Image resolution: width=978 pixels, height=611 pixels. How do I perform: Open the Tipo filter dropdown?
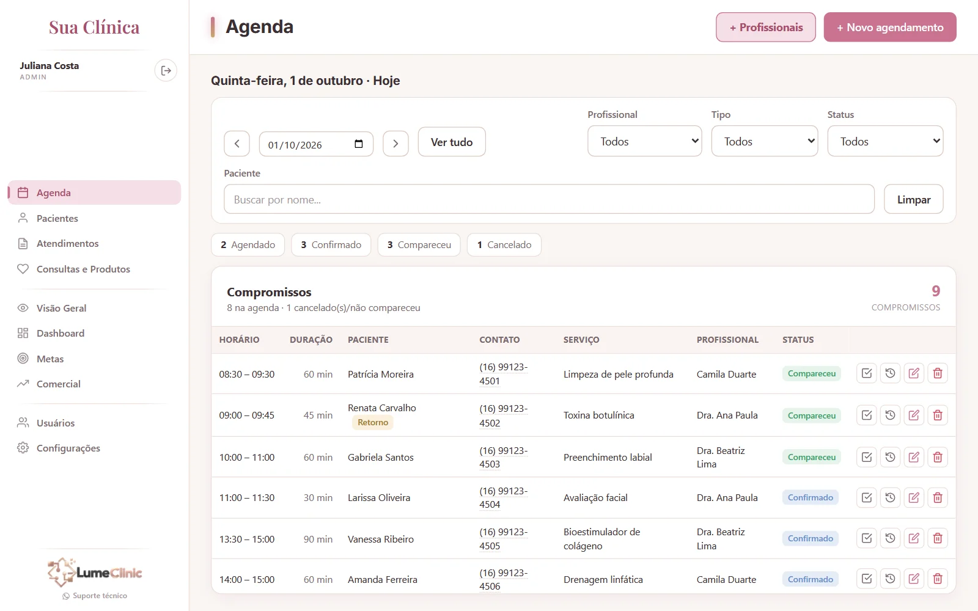(764, 141)
